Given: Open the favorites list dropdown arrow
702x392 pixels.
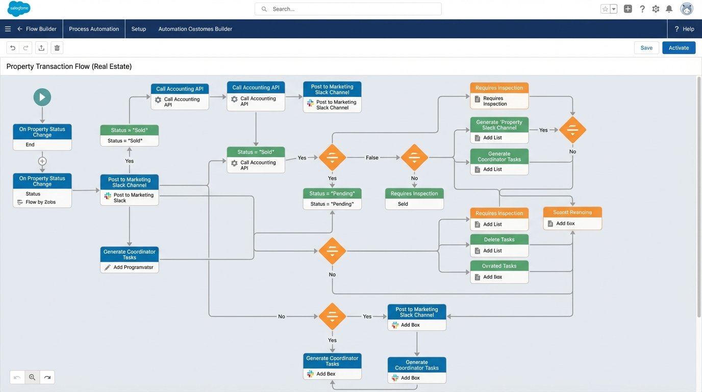Looking at the screenshot, I should (x=613, y=8).
